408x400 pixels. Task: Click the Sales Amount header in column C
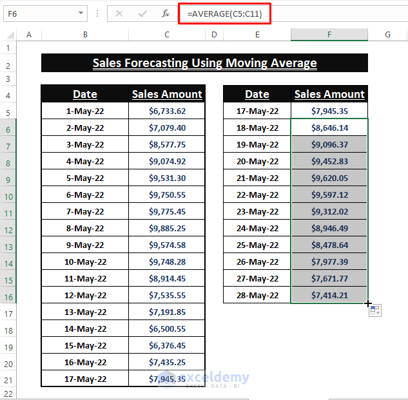click(167, 94)
